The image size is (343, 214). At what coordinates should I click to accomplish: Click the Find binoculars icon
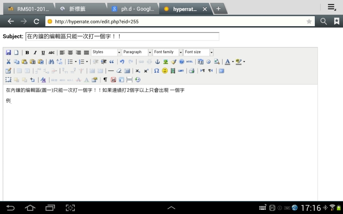click(51, 62)
